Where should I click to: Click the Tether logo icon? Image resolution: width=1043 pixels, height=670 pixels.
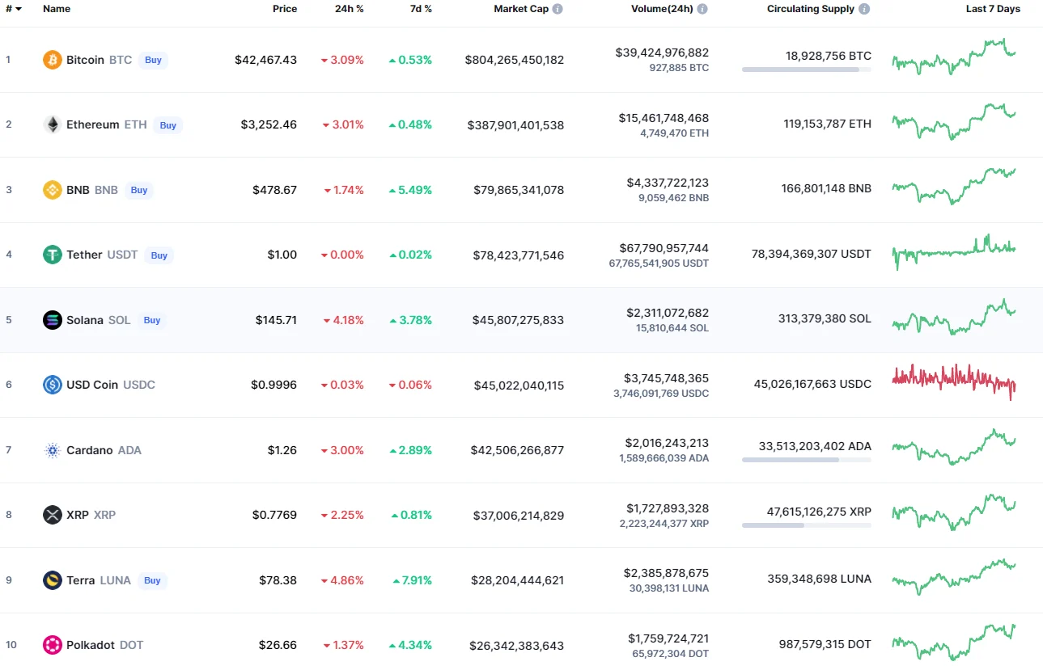coord(53,255)
